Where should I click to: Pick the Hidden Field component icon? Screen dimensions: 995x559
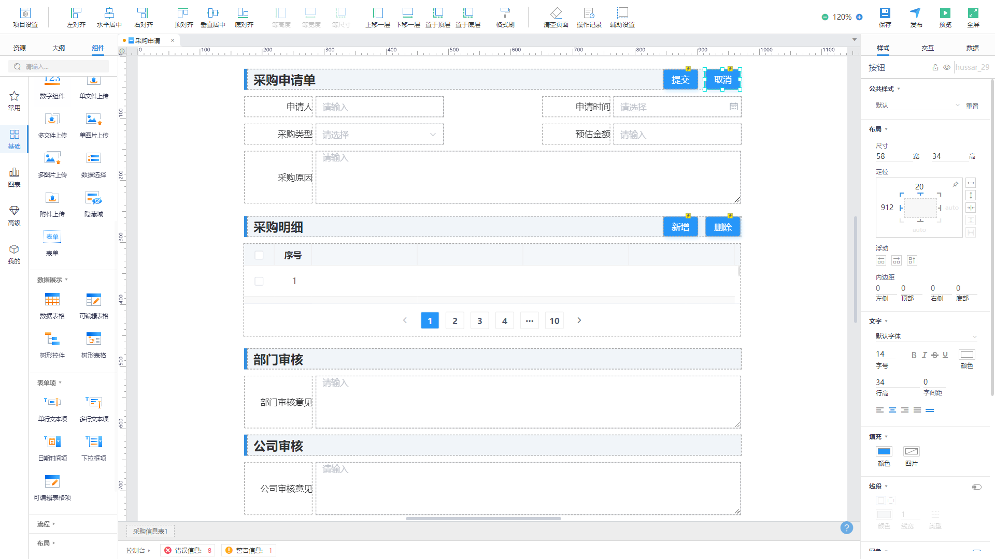click(94, 198)
